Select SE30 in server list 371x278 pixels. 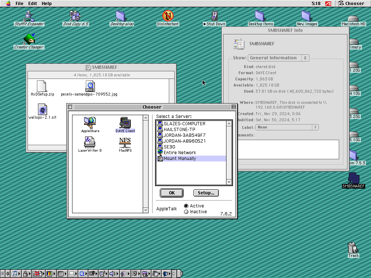click(191, 147)
